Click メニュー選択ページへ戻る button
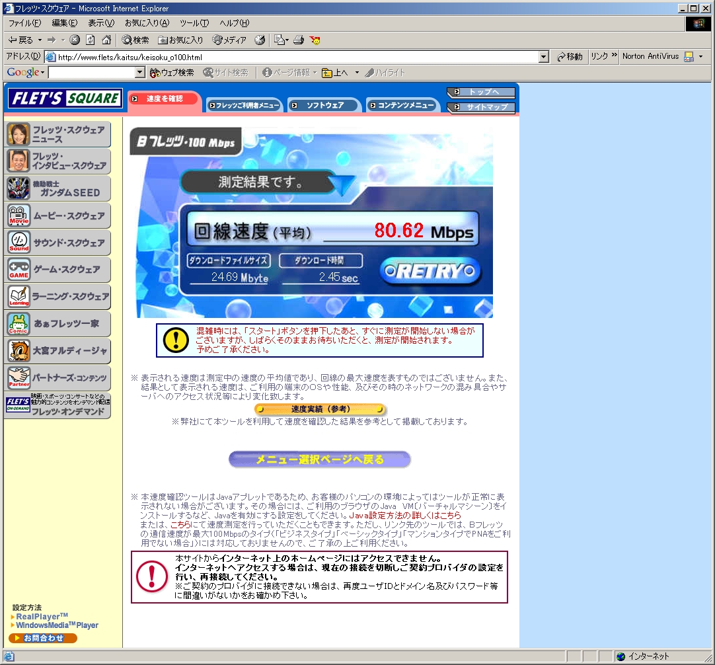Screen dimensions: 715x665 [320, 459]
